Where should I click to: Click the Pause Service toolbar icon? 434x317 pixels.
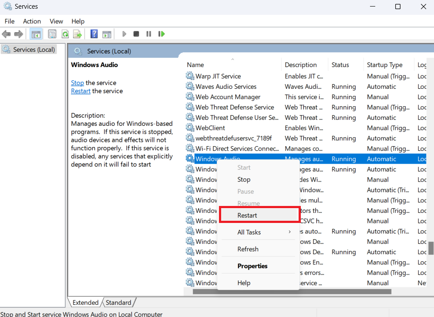pos(149,34)
